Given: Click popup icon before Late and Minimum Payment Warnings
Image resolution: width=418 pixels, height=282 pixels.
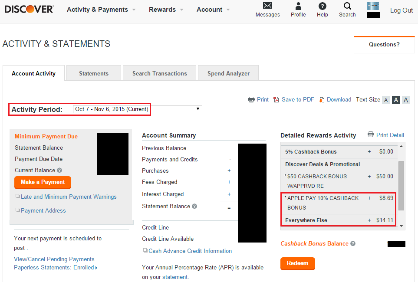Looking at the screenshot, I should pos(18,196).
